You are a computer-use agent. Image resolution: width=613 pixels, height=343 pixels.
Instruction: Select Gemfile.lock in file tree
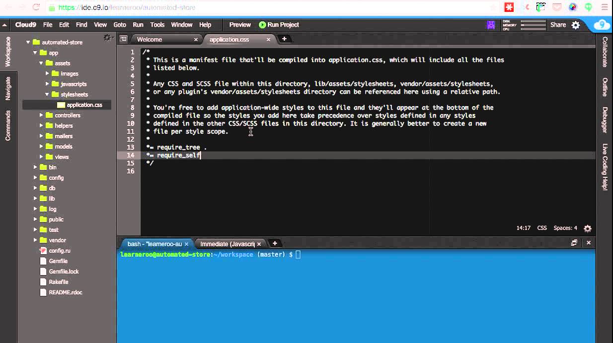(x=64, y=272)
